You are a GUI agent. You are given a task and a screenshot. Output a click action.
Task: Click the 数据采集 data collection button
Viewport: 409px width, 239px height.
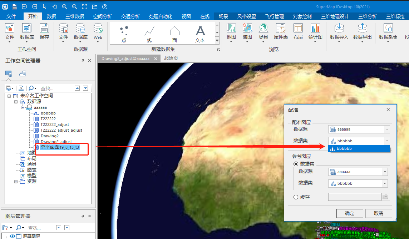(x=388, y=32)
